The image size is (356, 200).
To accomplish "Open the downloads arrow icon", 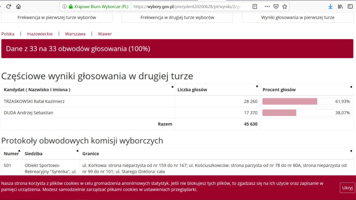I will pyautogui.click(x=330, y=7).
